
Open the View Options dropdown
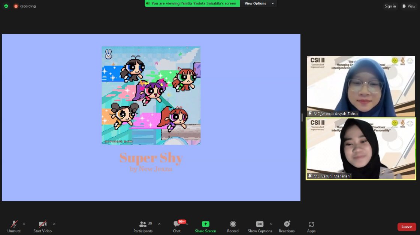[259, 3]
